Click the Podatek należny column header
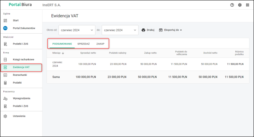This screenshot has width=254, height=137. [x=118, y=53]
